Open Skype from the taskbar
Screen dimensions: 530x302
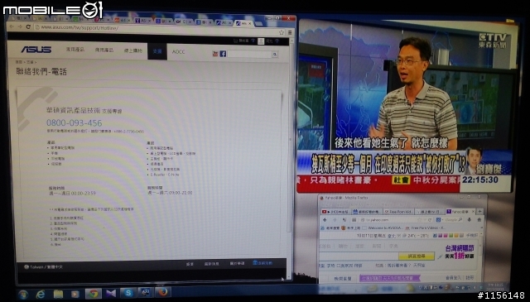[128, 293]
